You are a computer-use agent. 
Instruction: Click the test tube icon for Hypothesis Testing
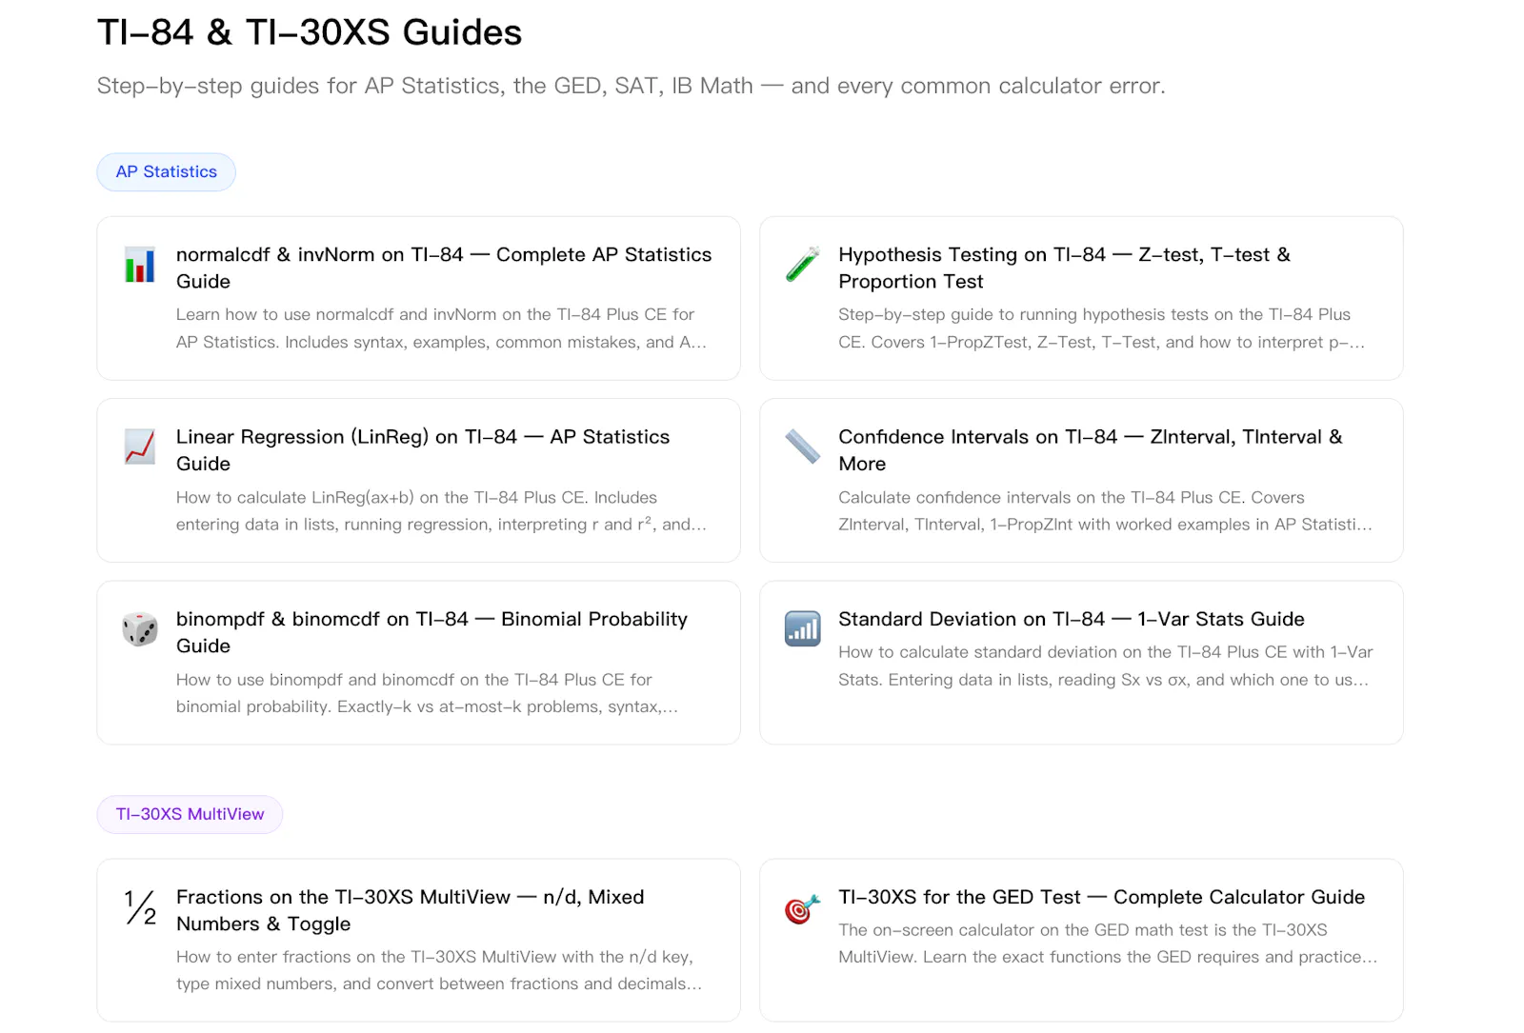(802, 265)
